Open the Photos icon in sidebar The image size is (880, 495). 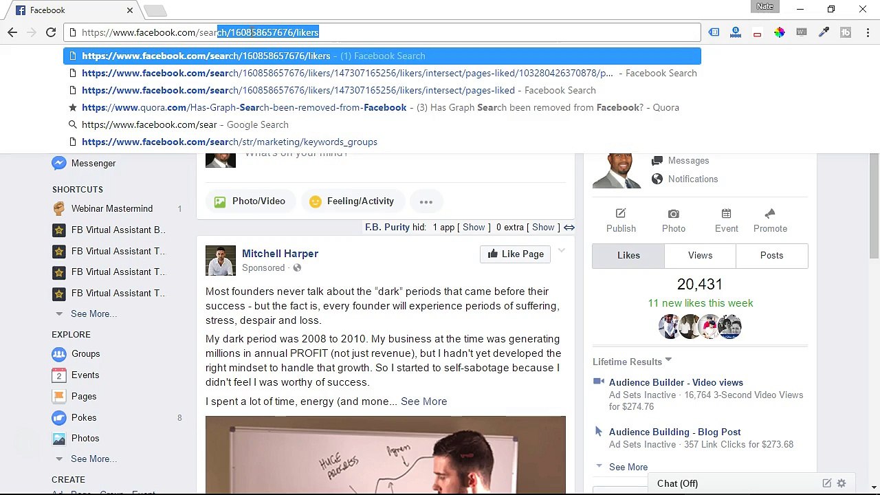tap(59, 438)
